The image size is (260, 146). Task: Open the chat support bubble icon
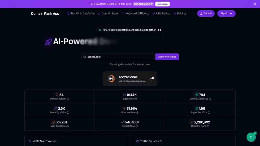251,137
